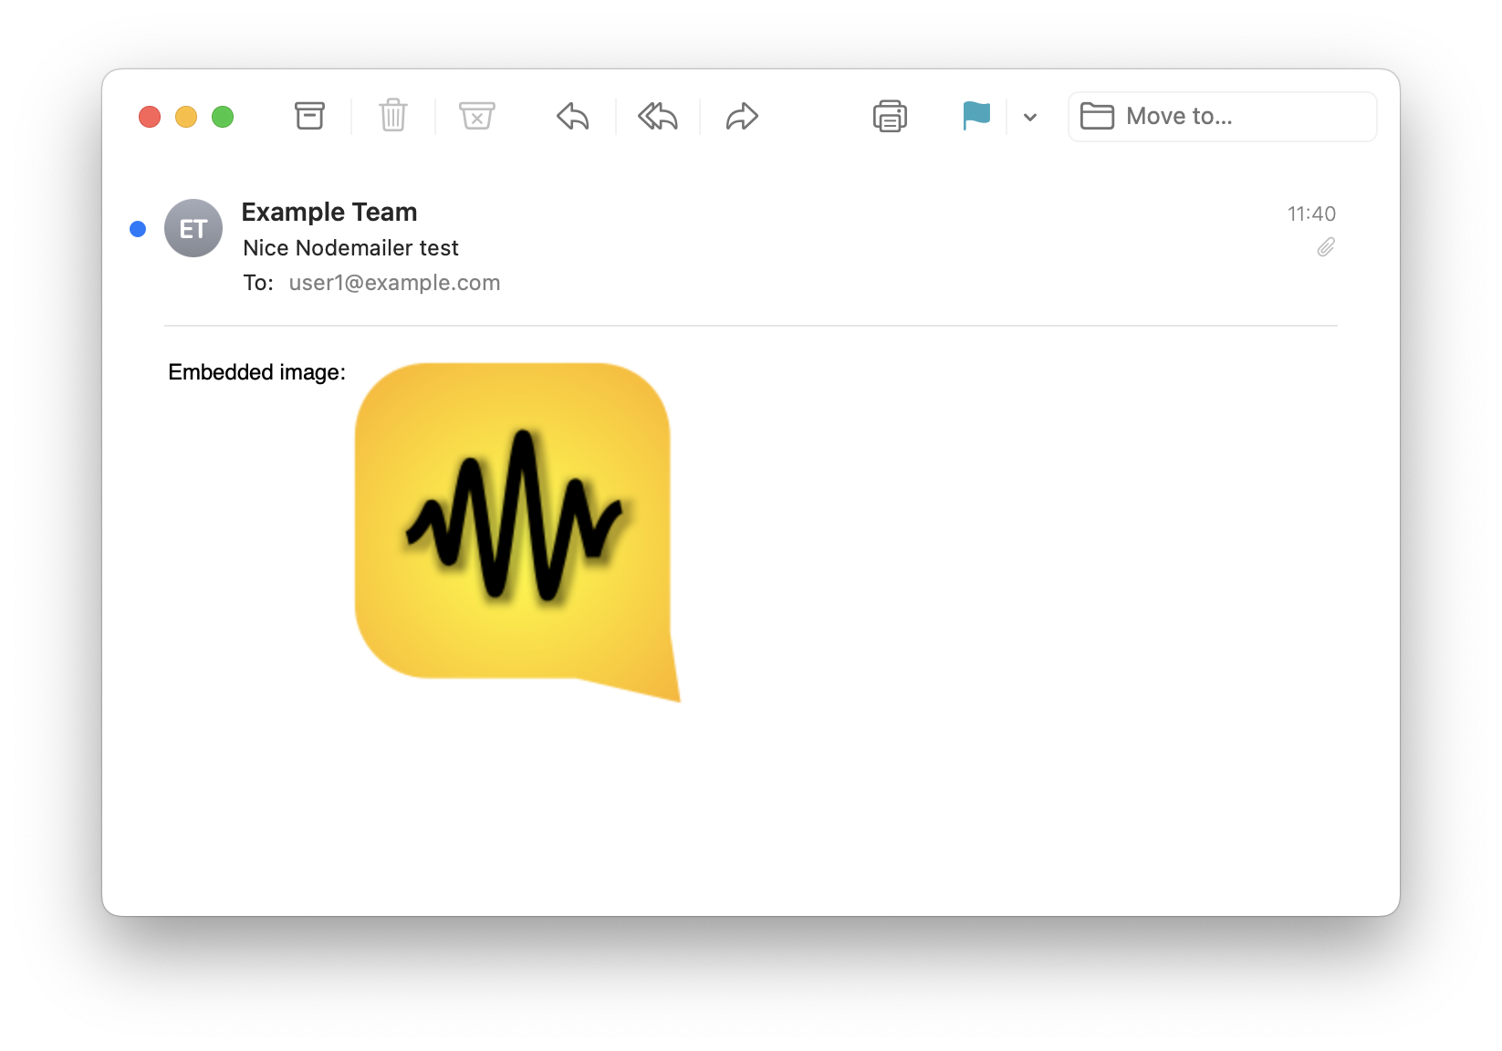Select the subject line Nice Nodemailer test
Image resolution: width=1502 pixels, height=1051 pixels.
(x=350, y=247)
